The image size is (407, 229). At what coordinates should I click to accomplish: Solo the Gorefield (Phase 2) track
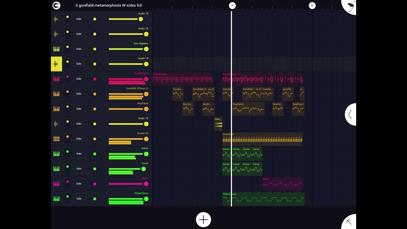(x=79, y=94)
